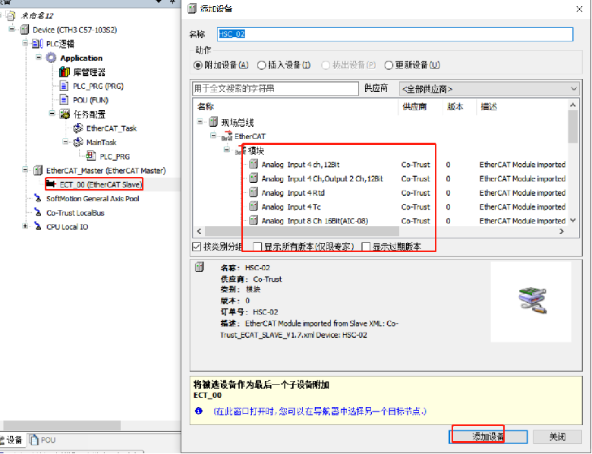
Task: Collapse the PLC逻辑 tree node
Action: (x=25, y=43)
